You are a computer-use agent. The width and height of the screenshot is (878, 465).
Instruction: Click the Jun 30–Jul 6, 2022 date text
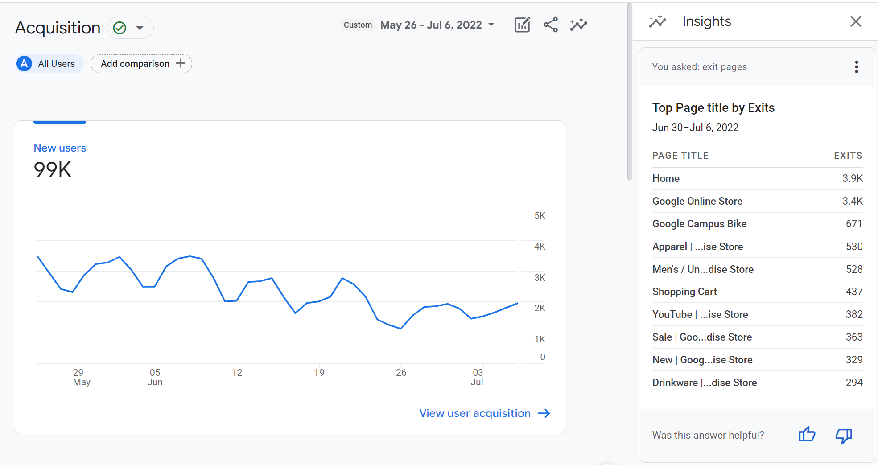695,128
